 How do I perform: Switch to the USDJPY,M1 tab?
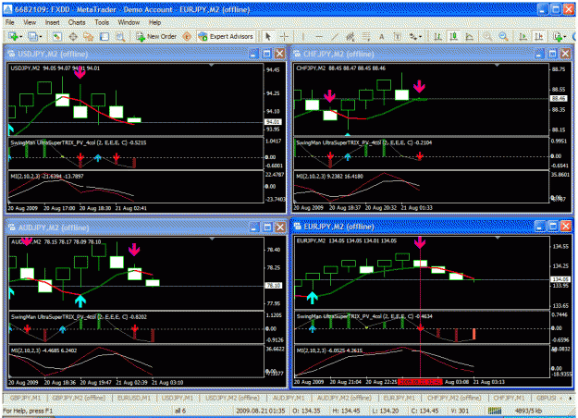coord(178,398)
